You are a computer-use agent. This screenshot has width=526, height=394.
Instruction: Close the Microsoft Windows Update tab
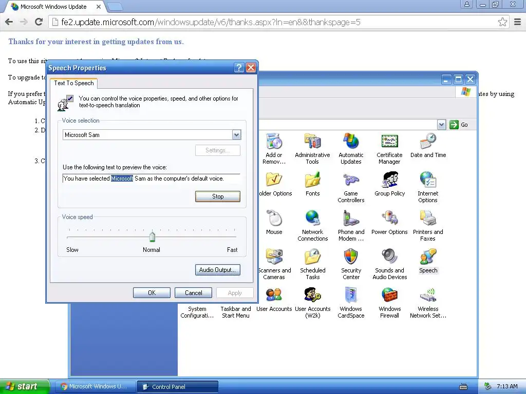click(x=98, y=7)
